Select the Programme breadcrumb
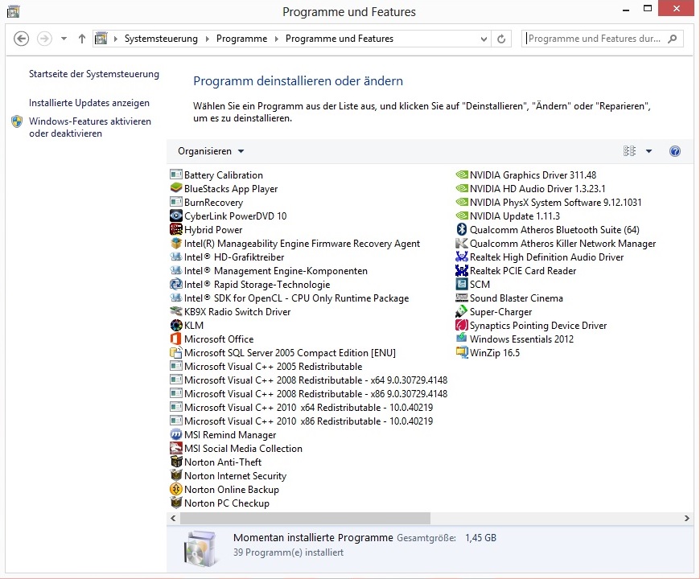 (241, 39)
